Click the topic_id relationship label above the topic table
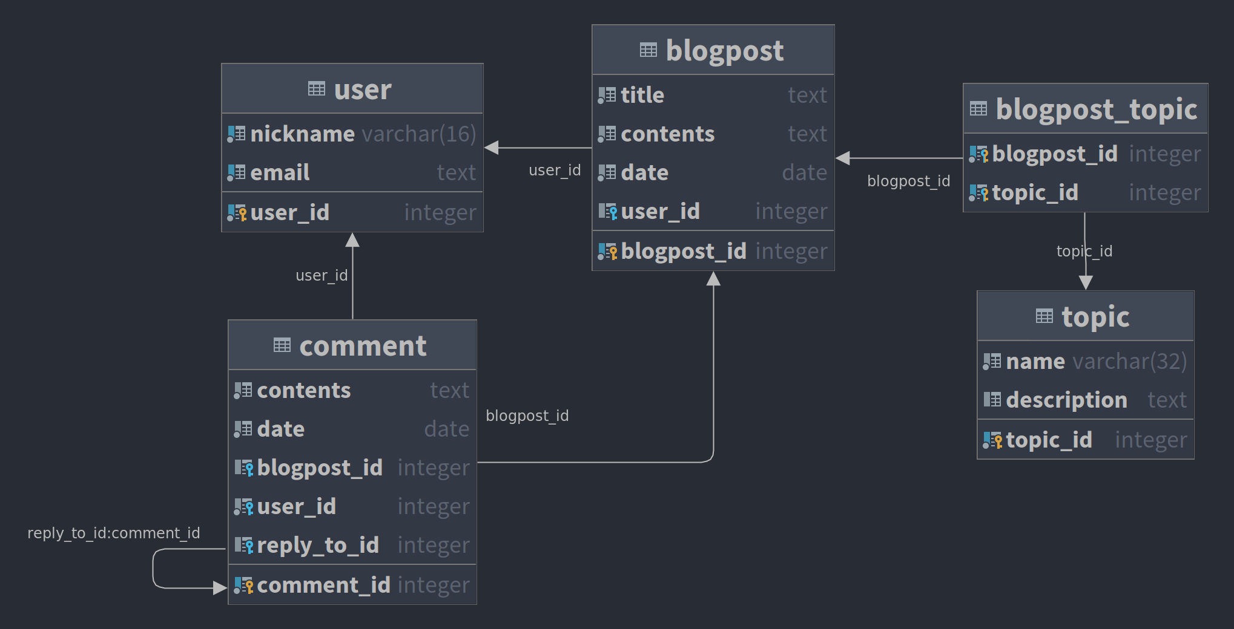Image resolution: width=1234 pixels, height=629 pixels. tap(1084, 251)
